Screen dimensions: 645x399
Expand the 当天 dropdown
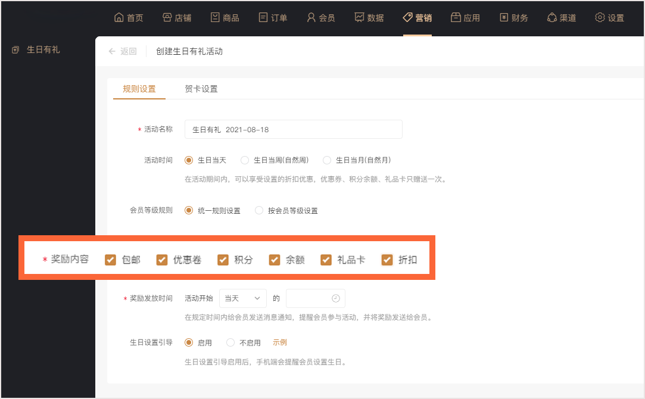[242, 298]
